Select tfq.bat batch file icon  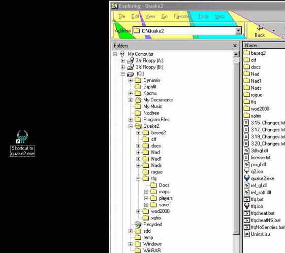point(247,199)
